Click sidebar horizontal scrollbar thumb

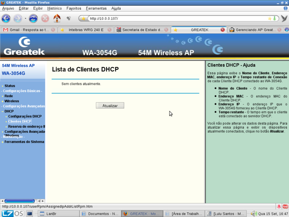[20, 201]
